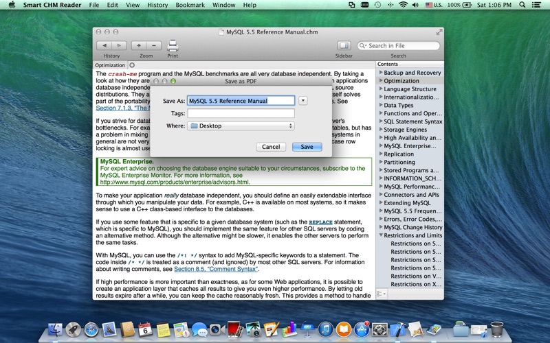Click the Save button
This screenshot has width=550, height=343.
click(x=307, y=147)
